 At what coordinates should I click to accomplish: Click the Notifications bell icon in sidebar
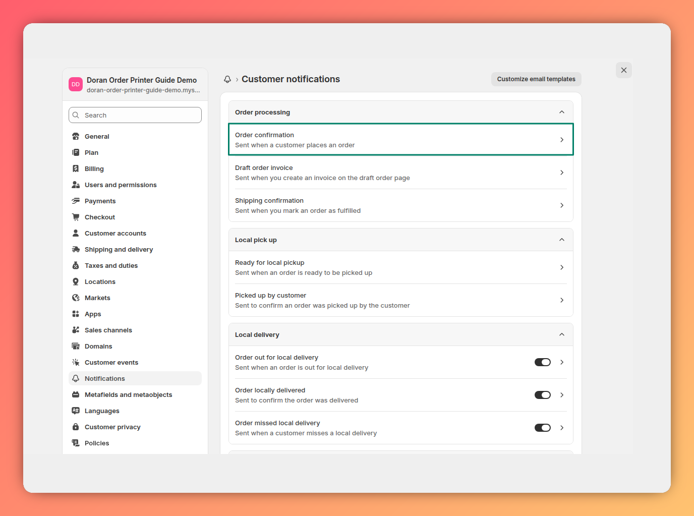76,378
